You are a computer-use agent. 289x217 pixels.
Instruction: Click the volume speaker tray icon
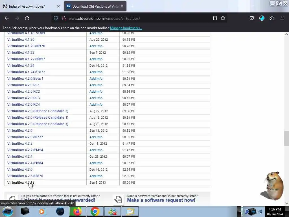click(260, 211)
